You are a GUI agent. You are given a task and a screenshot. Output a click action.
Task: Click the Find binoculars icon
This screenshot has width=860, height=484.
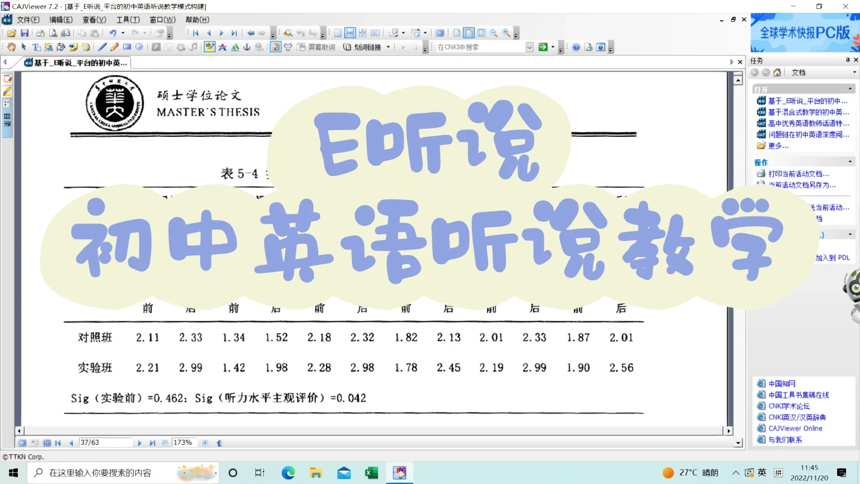coord(288,33)
